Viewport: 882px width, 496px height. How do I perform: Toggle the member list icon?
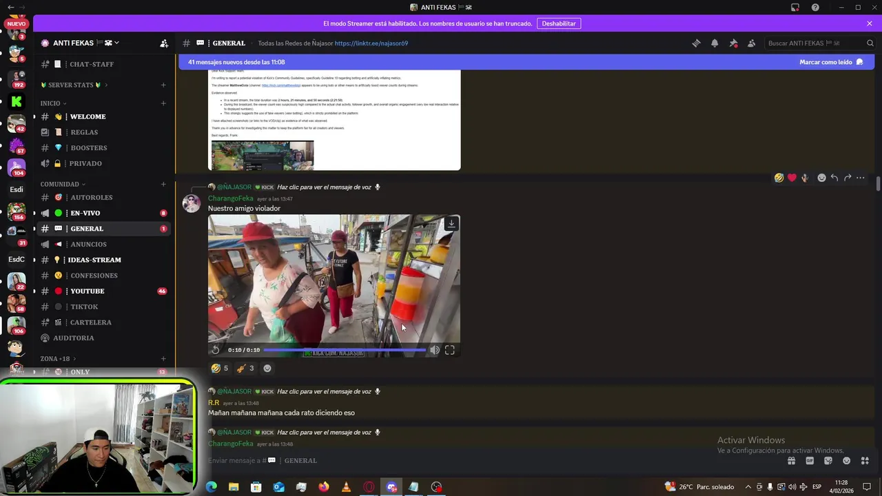tap(751, 43)
